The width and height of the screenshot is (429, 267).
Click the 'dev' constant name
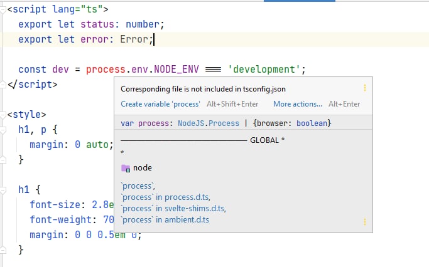[60, 70]
